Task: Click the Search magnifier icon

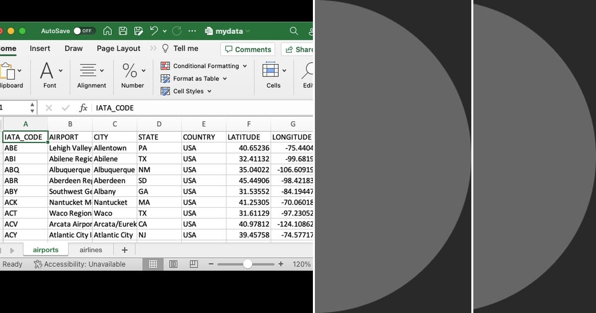Action: click(294, 31)
